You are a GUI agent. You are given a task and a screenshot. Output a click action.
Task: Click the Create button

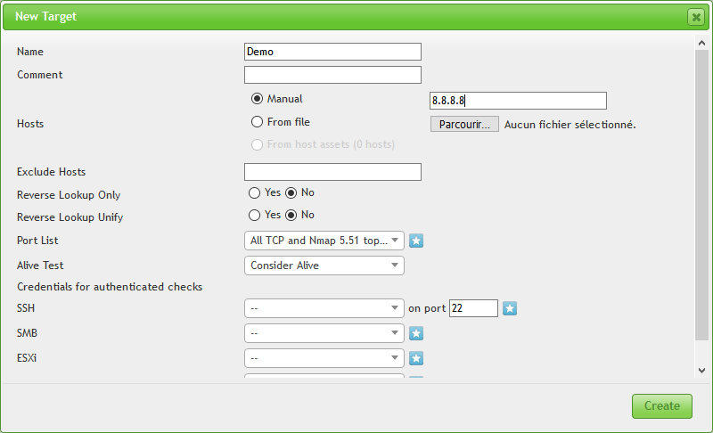(661, 405)
